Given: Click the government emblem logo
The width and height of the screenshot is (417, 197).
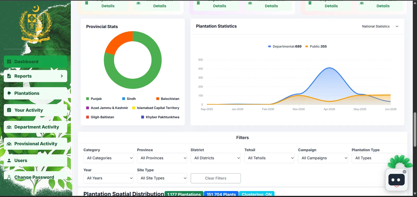Looking at the screenshot, I should click(36, 24).
